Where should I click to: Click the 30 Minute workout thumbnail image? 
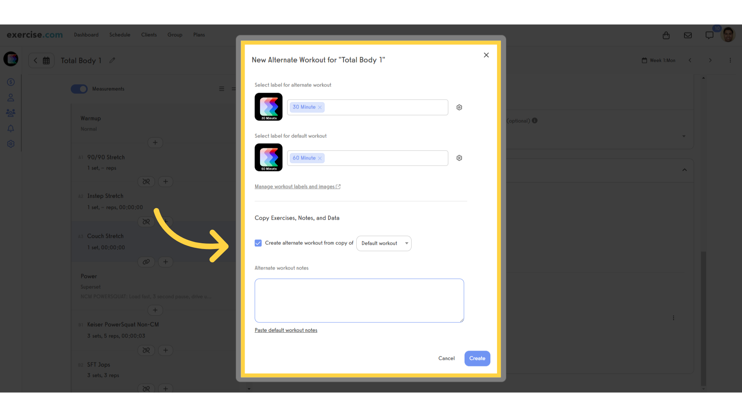pyautogui.click(x=269, y=107)
